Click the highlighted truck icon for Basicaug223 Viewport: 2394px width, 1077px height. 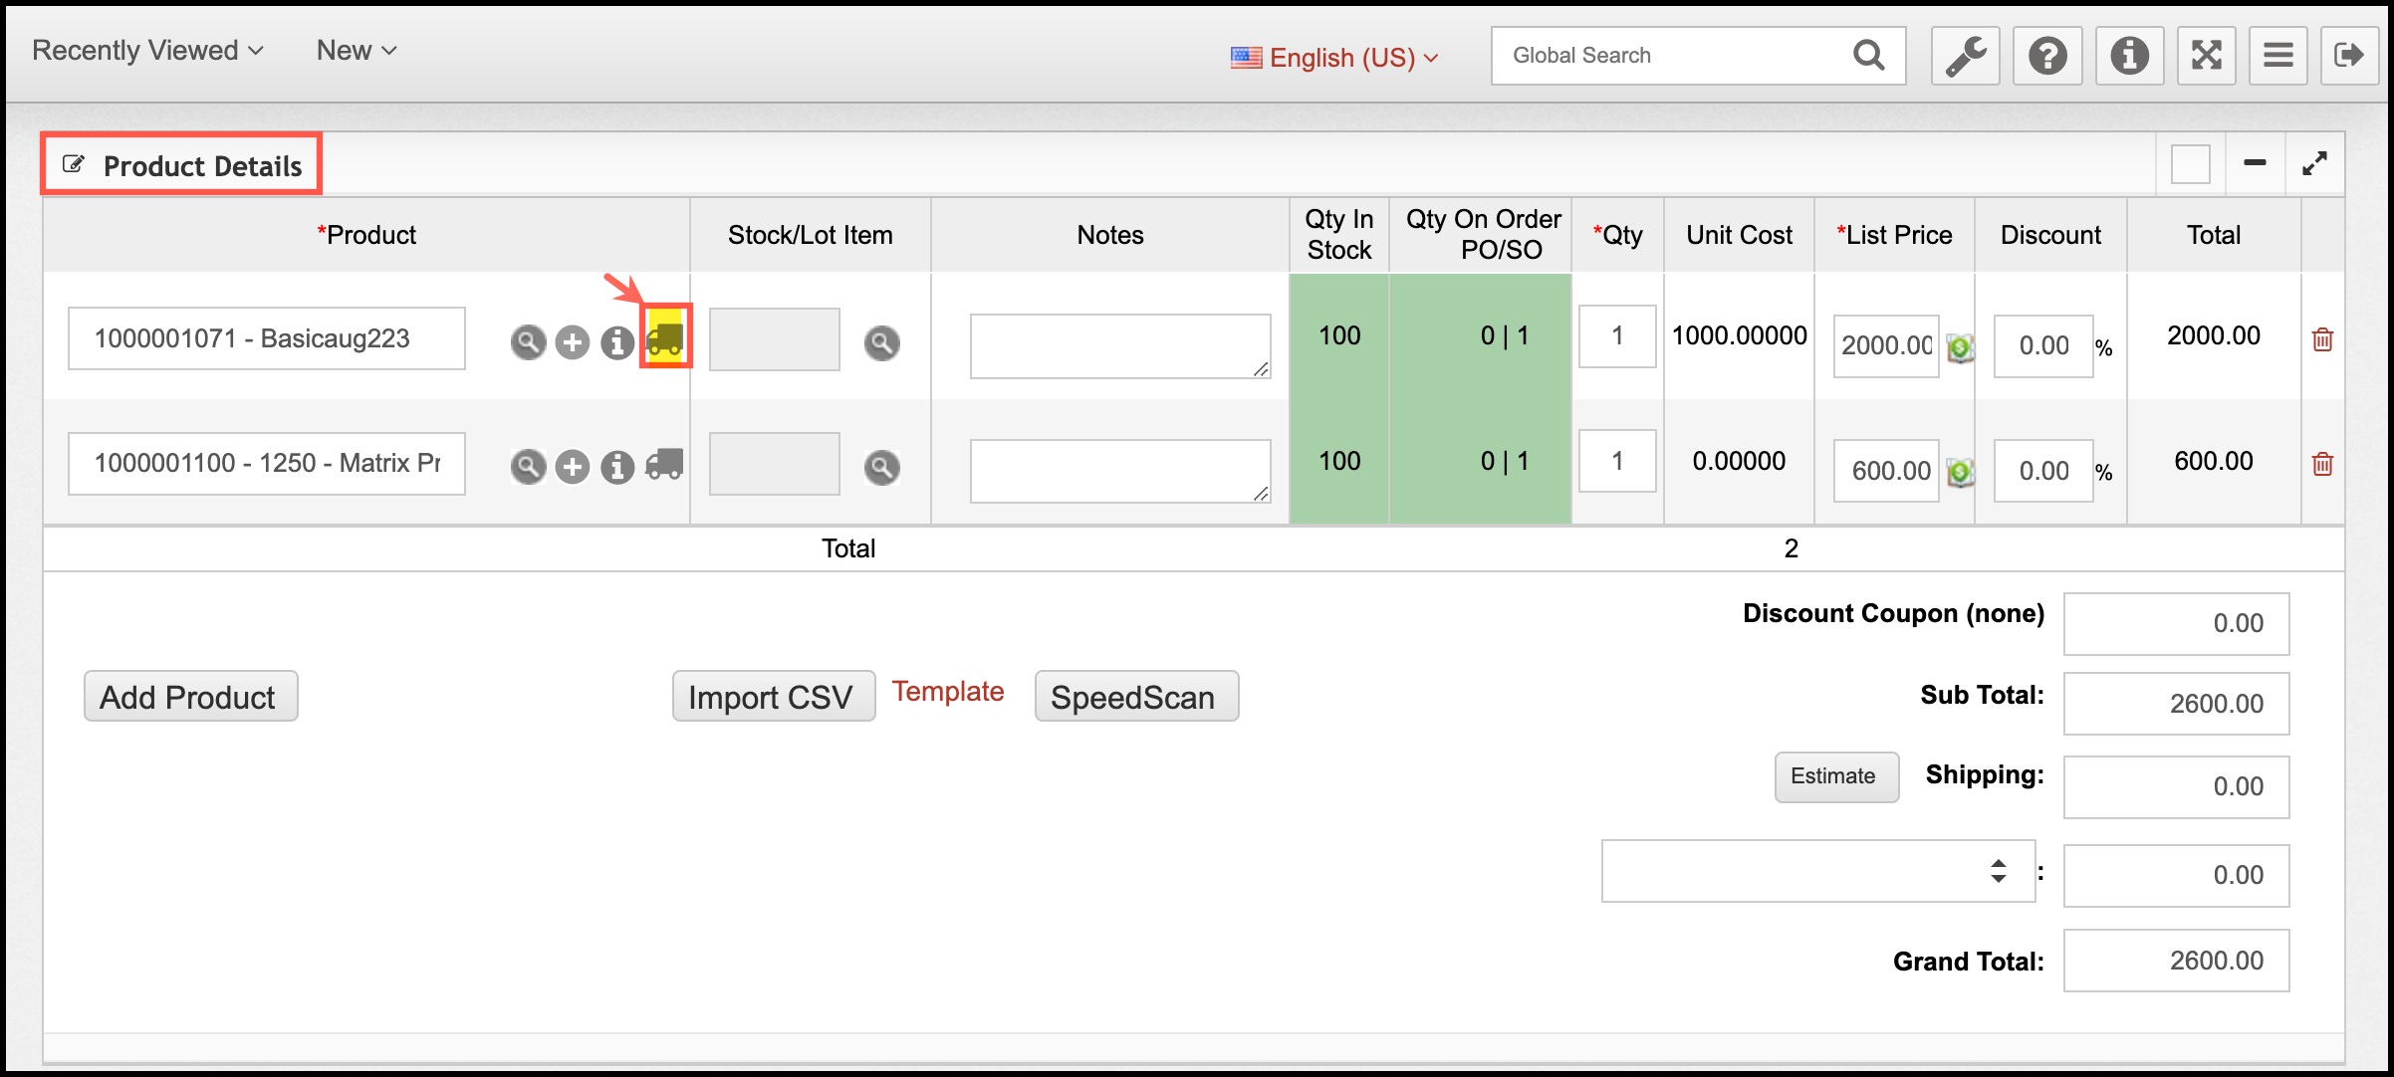pyautogui.click(x=665, y=338)
